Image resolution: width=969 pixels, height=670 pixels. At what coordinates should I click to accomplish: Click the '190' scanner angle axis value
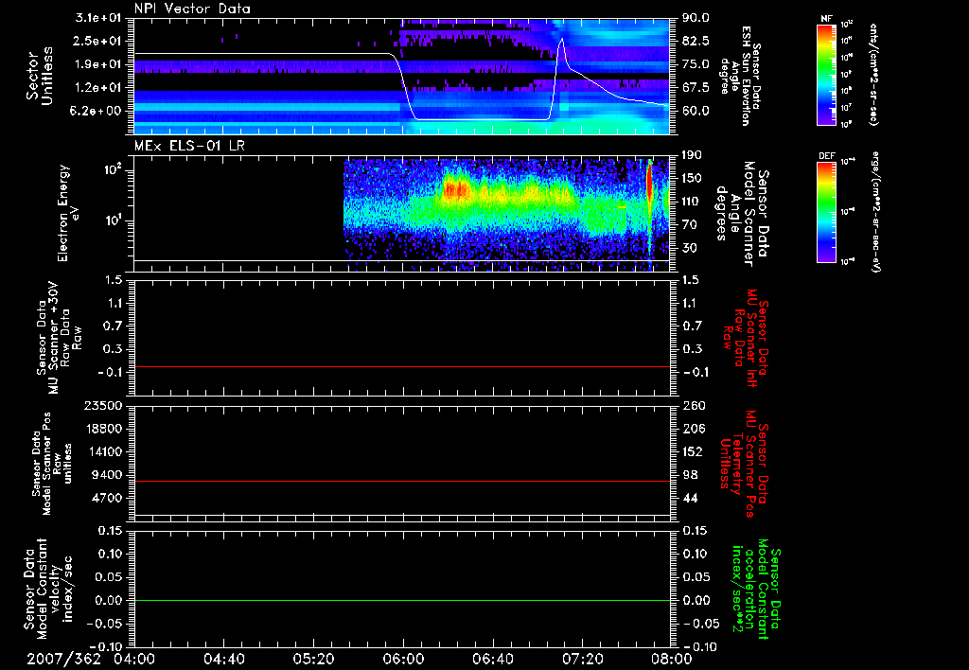point(692,155)
